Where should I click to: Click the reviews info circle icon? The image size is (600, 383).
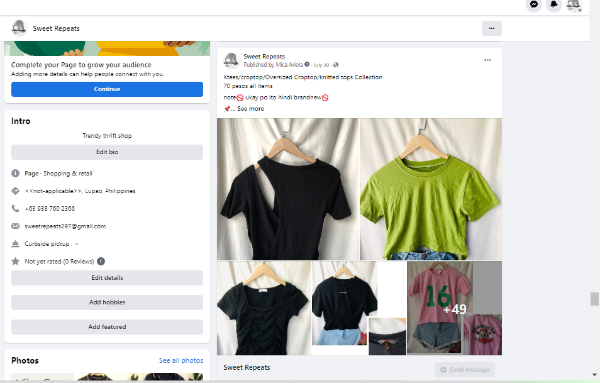click(x=101, y=262)
